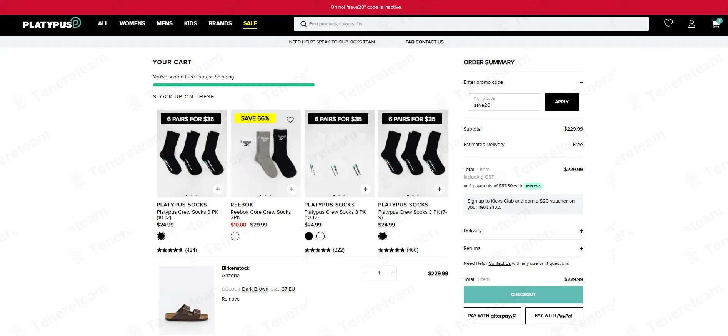This screenshot has width=728, height=336.
Task: Decrease Birkenstock Arizona quantity
Action: click(365, 273)
